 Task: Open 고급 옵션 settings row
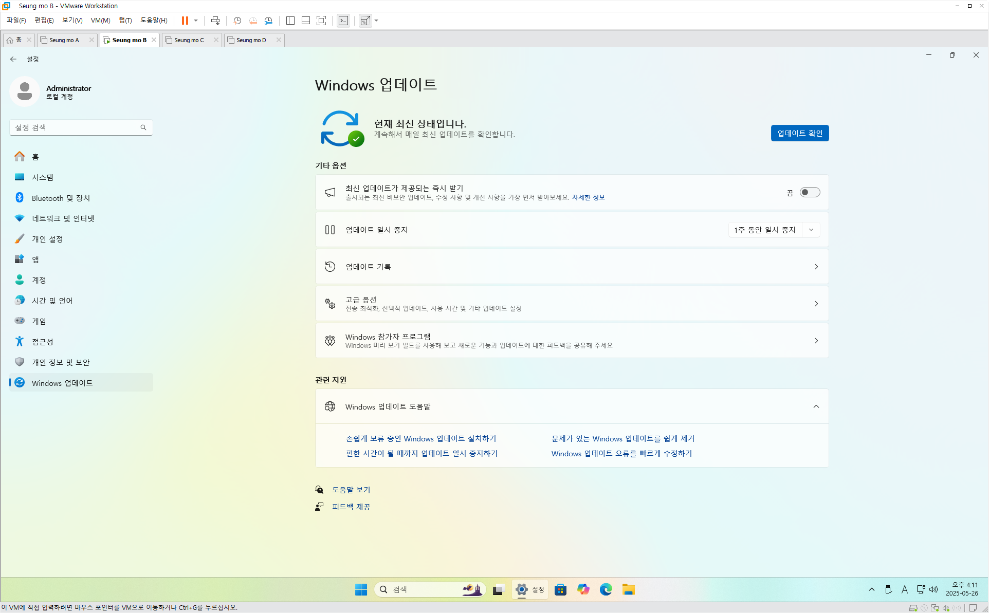click(x=572, y=304)
